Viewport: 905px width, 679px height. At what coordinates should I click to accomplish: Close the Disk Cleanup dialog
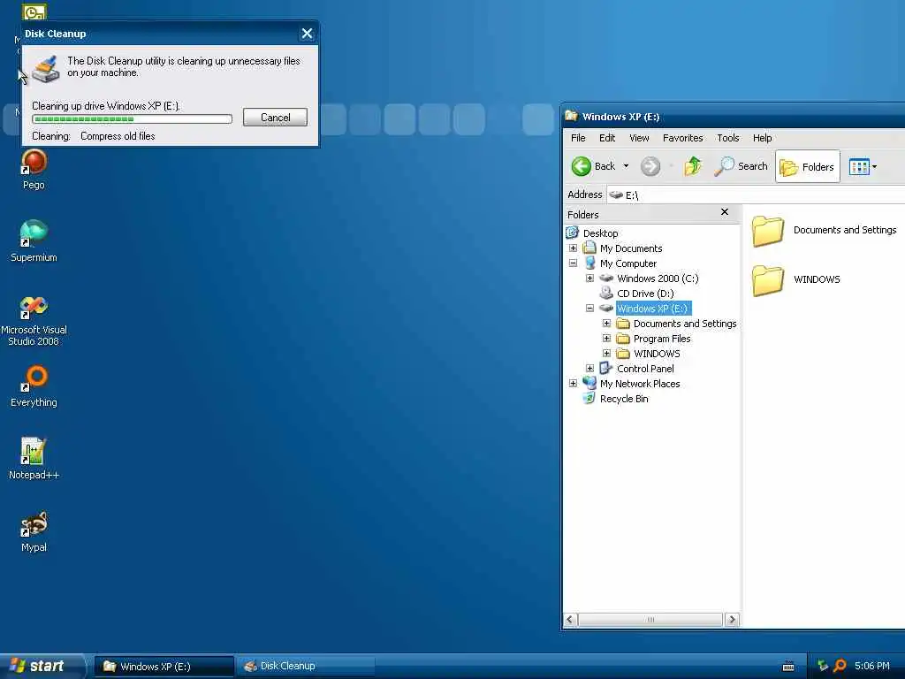(307, 34)
